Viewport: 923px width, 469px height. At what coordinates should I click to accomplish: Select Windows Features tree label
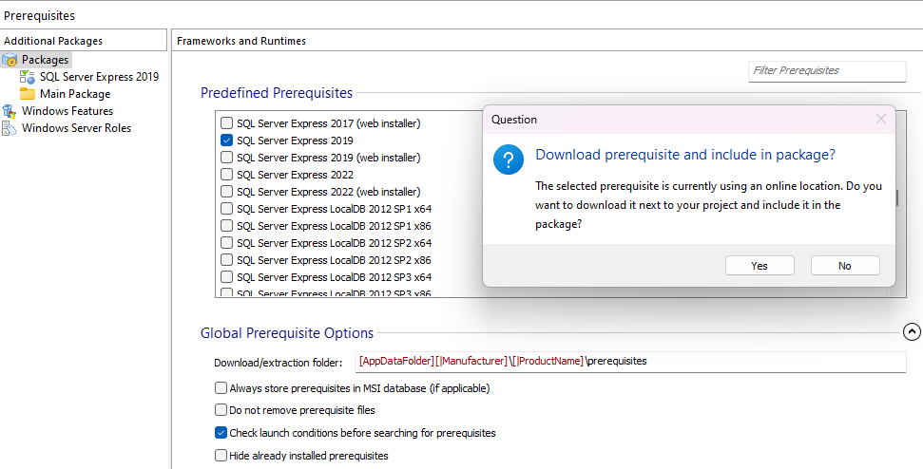coord(67,111)
